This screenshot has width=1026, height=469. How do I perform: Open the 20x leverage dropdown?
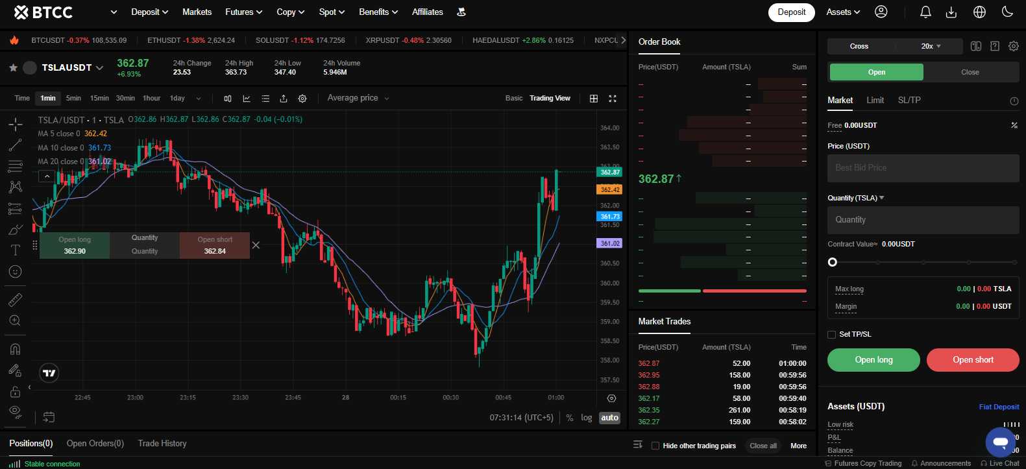coord(931,46)
